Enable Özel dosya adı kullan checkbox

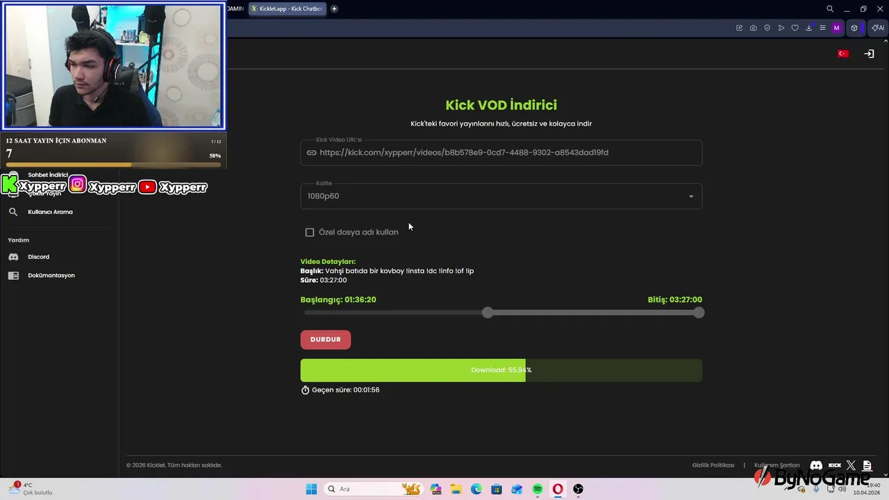point(310,233)
